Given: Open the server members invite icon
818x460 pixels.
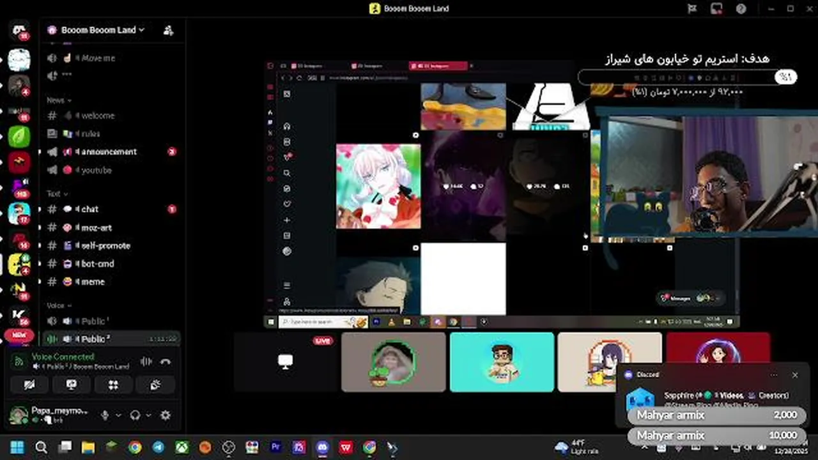Looking at the screenshot, I should coord(168,30).
